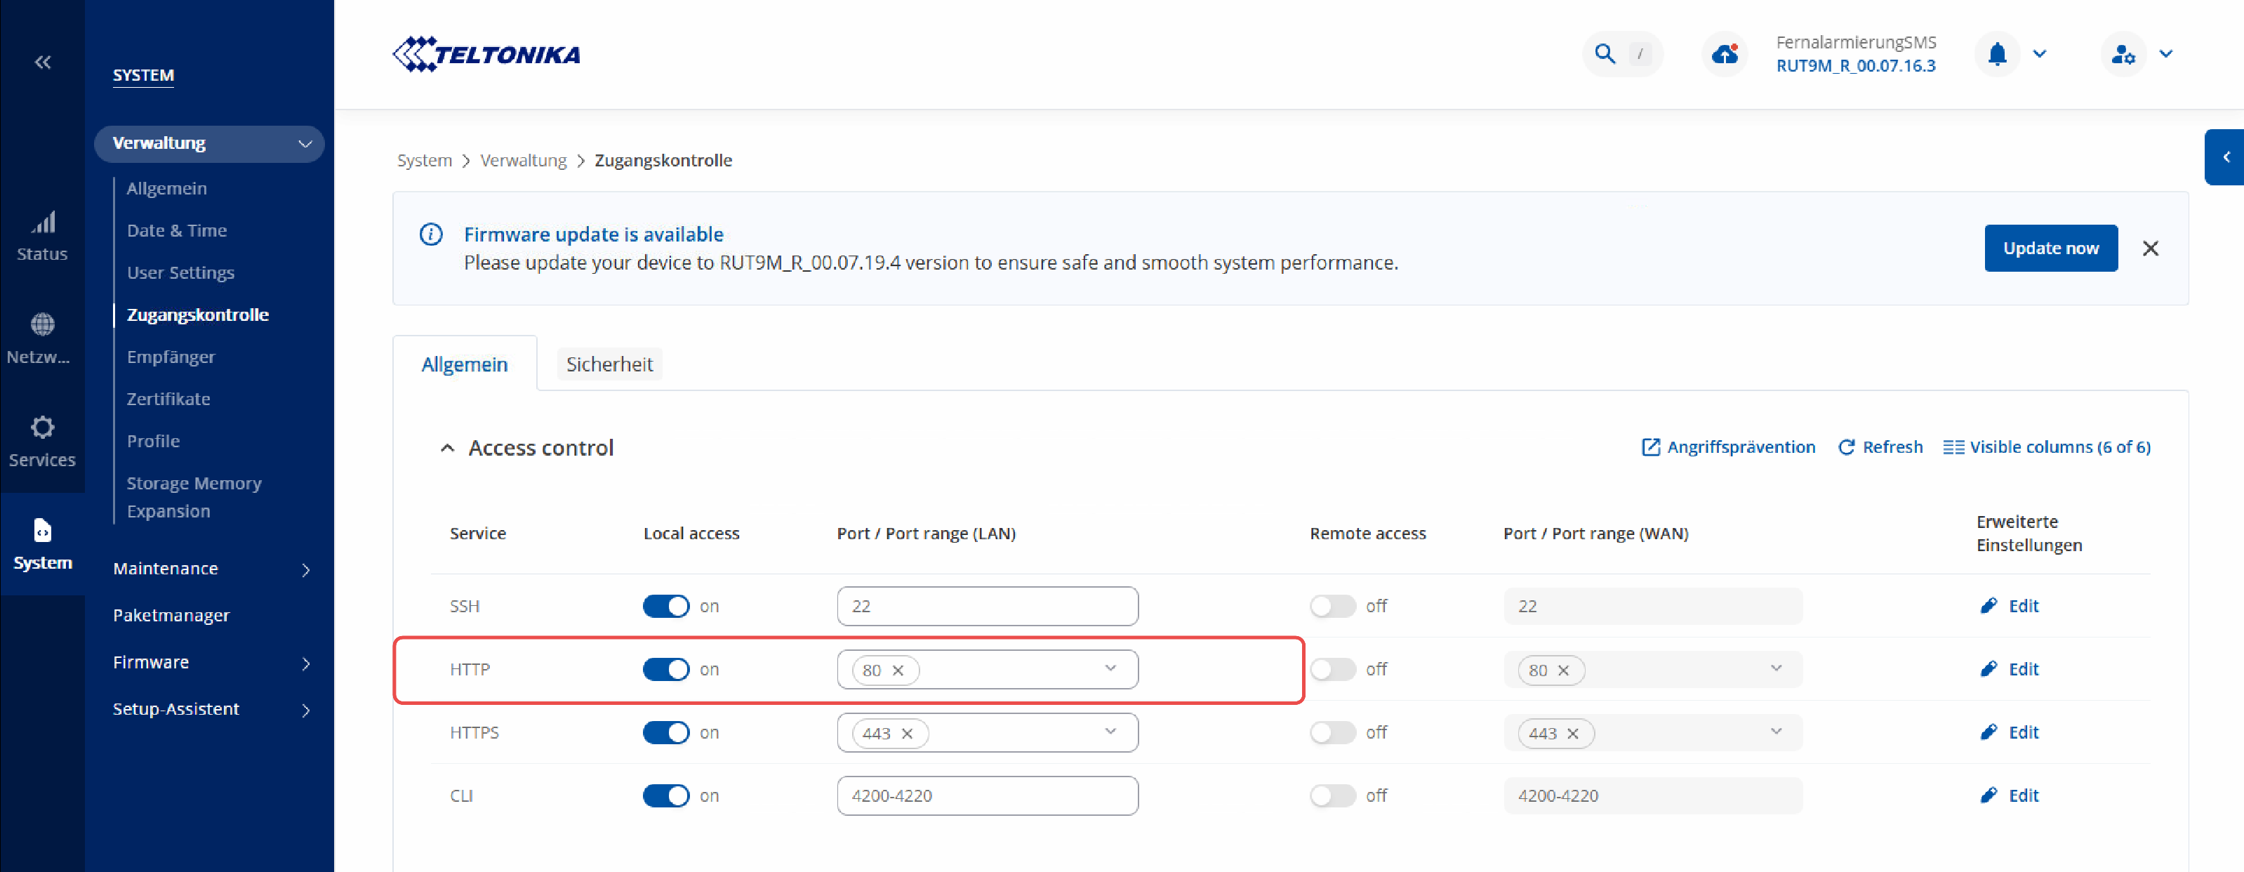Enable HTTP remote access toggle

click(1333, 670)
